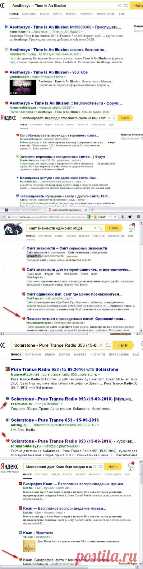Screen dimensions: 143x569
Task: Expand the arrow after realmusic.ru songs/1538541
Action: coord(62,404)
